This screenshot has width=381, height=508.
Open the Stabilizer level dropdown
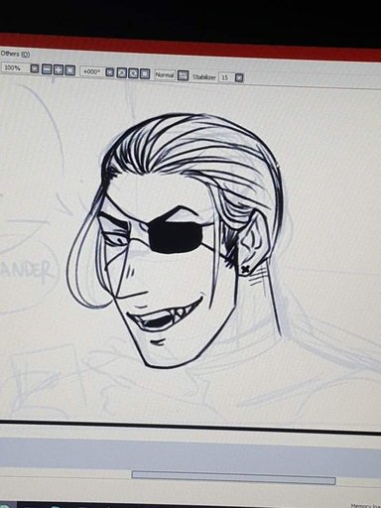point(239,78)
